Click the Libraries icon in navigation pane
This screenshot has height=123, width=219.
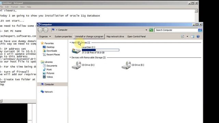(x=42, y=62)
